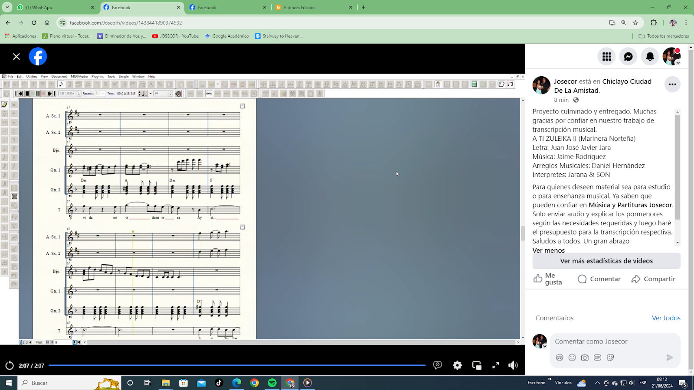Mute the video volume

click(513, 365)
